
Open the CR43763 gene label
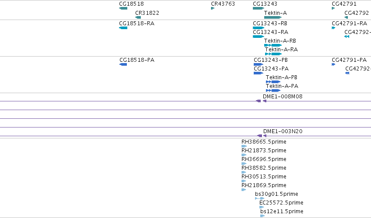tap(223, 4)
